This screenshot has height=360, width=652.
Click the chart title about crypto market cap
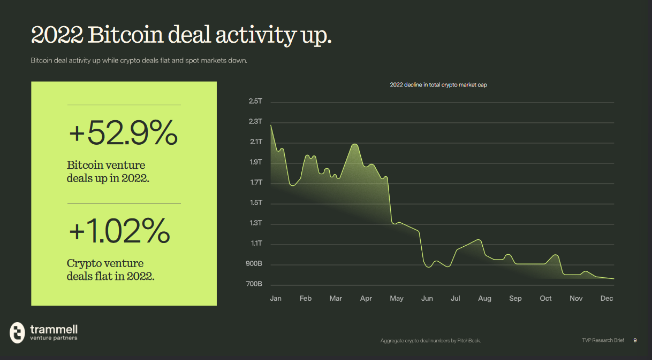pyautogui.click(x=438, y=85)
